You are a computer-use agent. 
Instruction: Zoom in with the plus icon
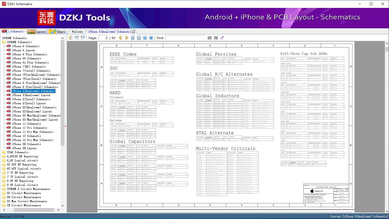pyautogui.click(x=151, y=38)
